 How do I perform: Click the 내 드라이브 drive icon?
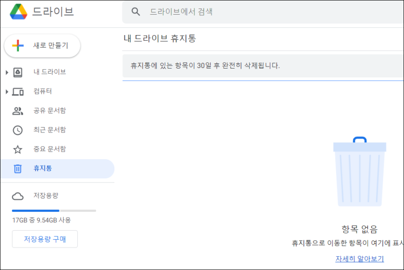click(18, 72)
